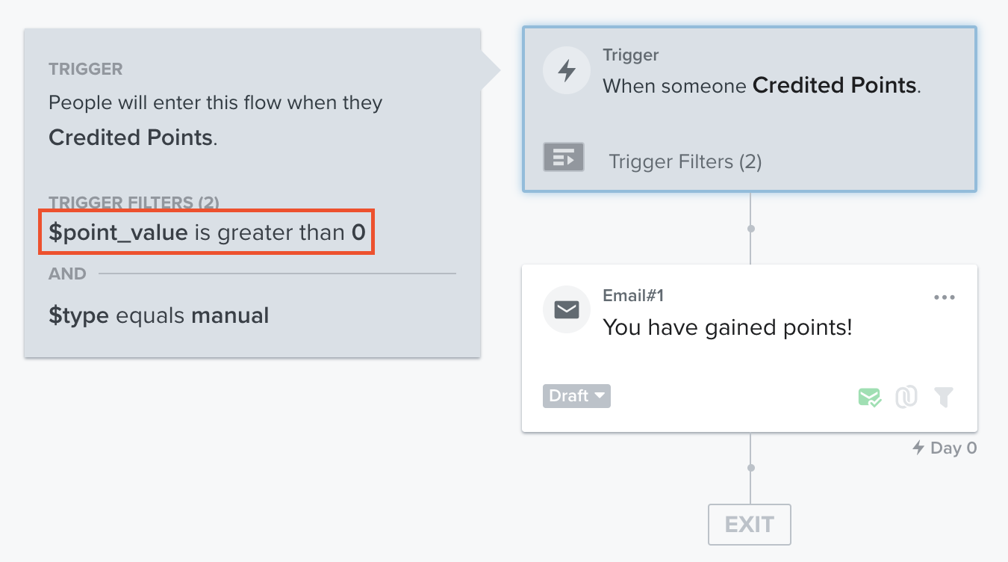The height and width of the screenshot is (562, 1008).
Task: Open the Draft status dropdown
Action: coord(576,396)
